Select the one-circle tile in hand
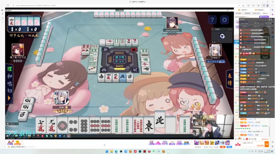275x154 pixels. [x=63, y=125]
